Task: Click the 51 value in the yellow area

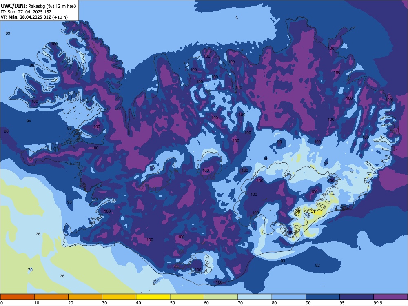Action: (x=313, y=211)
